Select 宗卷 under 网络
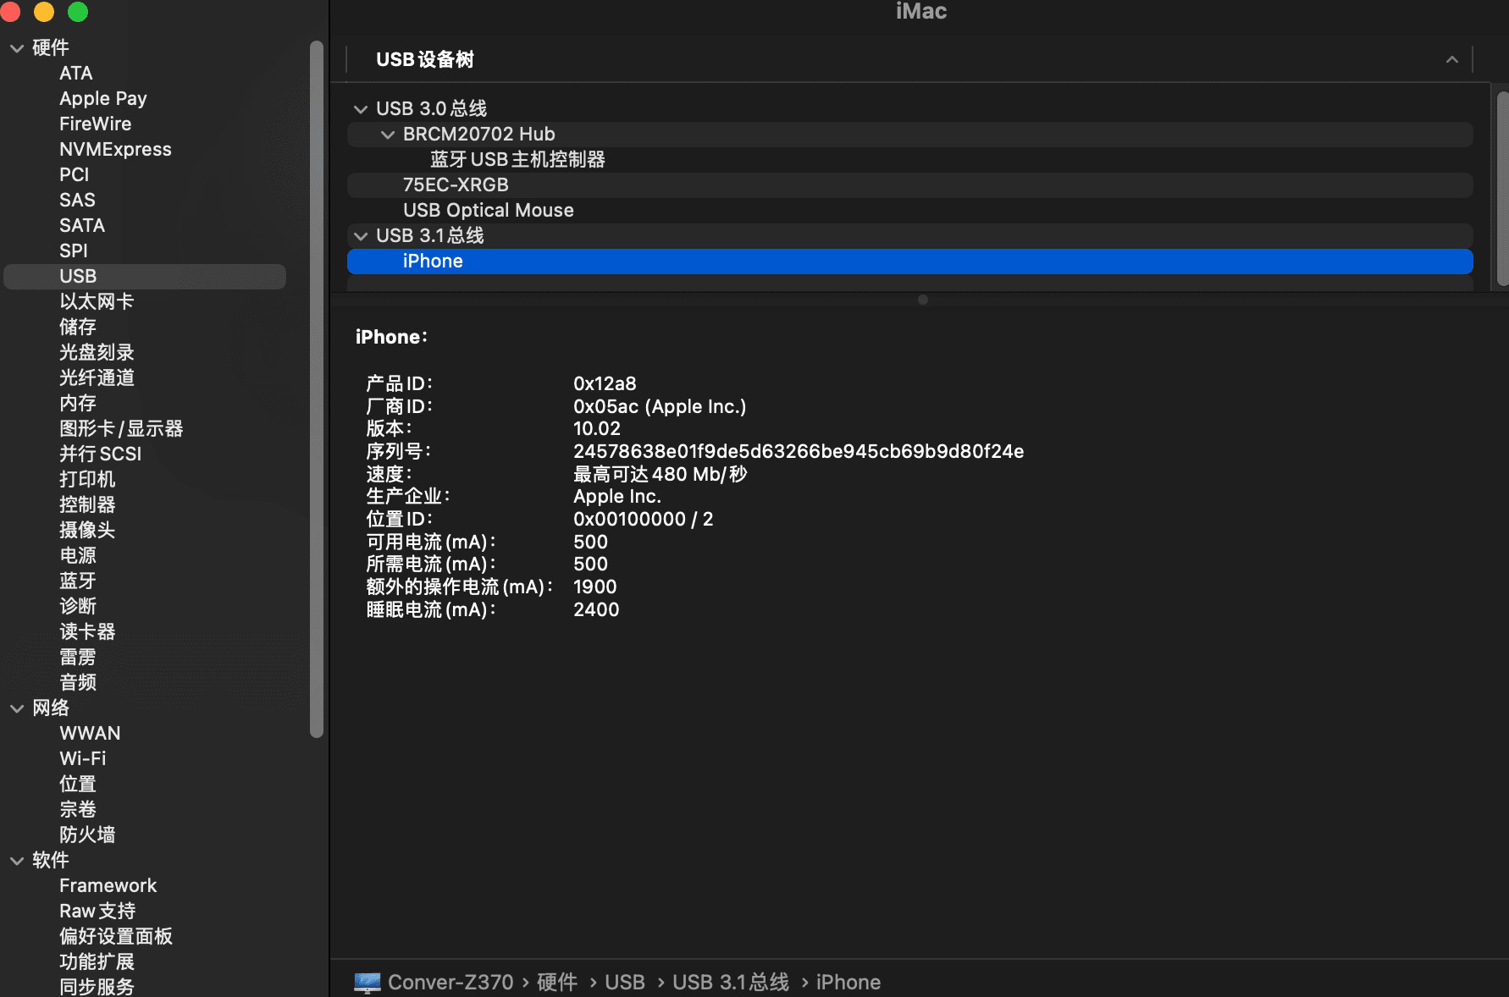 (78, 810)
